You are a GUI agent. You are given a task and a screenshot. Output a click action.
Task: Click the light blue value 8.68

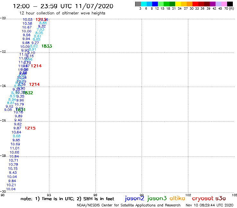point(16,136)
